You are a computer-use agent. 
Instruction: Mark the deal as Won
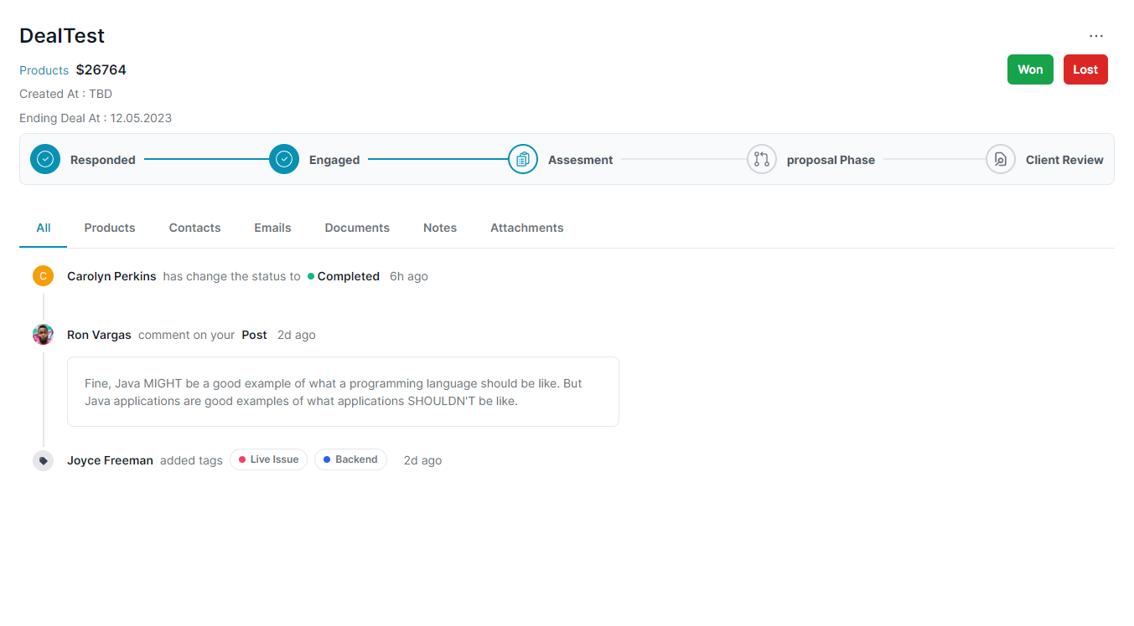click(x=1030, y=69)
